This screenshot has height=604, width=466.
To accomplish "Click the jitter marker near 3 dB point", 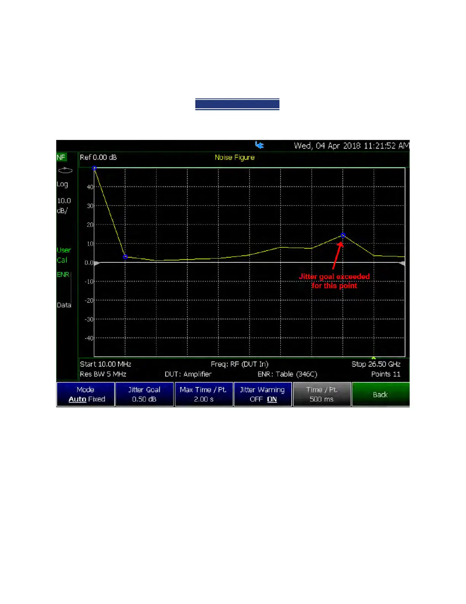I will 125,257.
